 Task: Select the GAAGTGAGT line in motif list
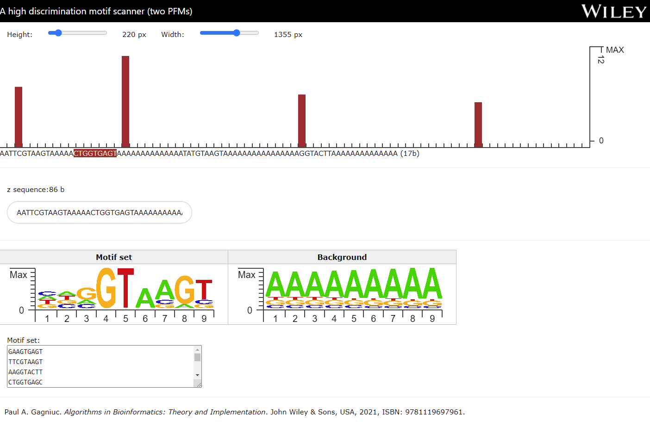point(25,352)
